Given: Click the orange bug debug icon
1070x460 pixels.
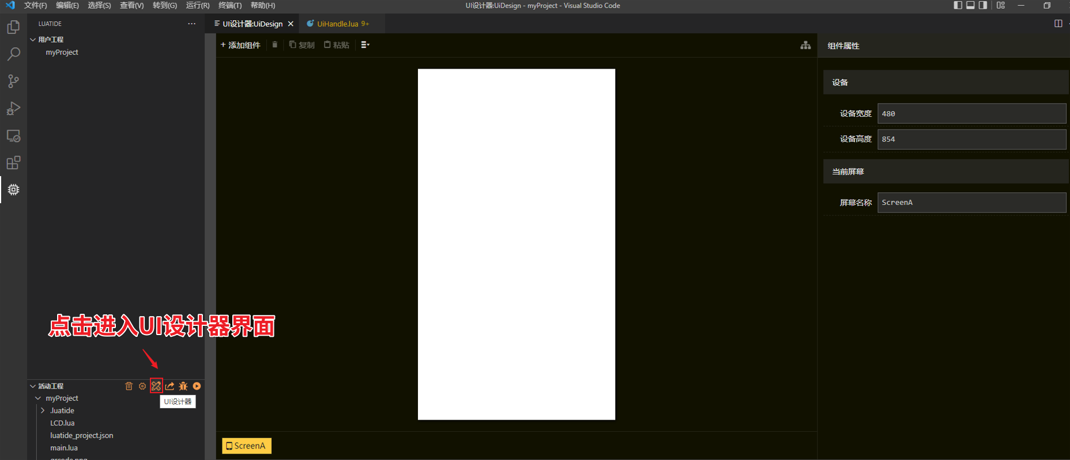Looking at the screenshot, I should [x=183, y=386].
